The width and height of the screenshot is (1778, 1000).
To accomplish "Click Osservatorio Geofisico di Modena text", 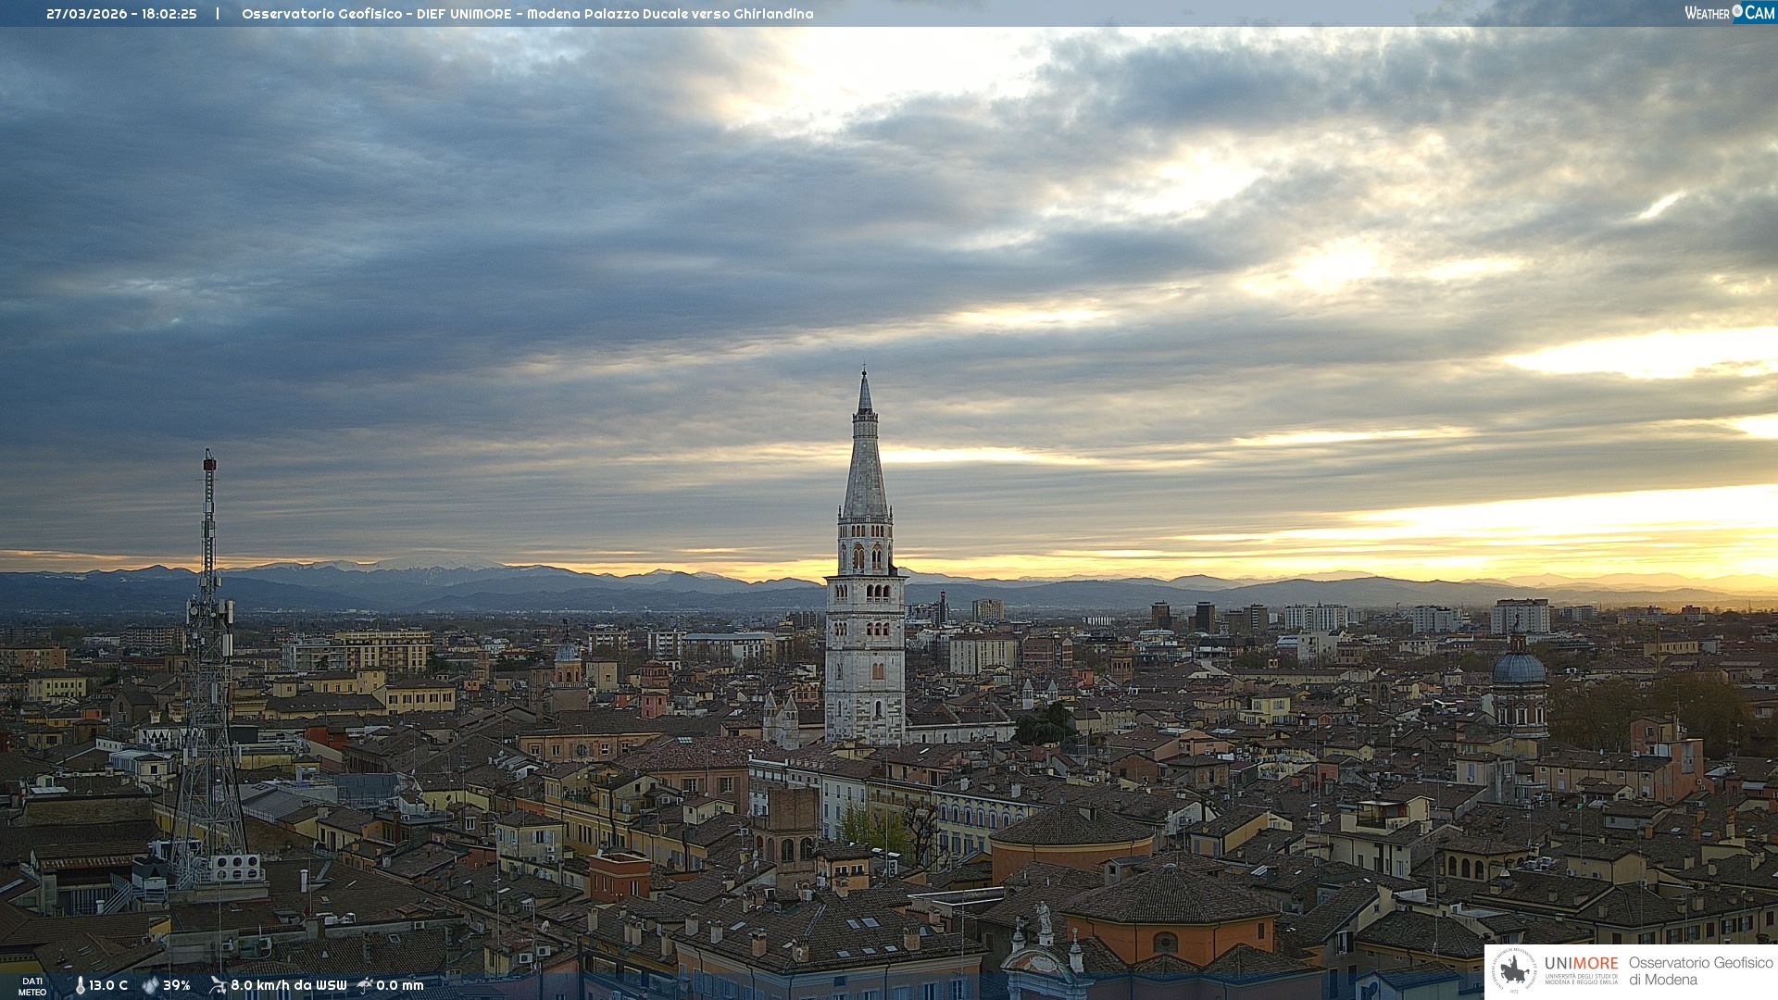I will point(1700,970).
